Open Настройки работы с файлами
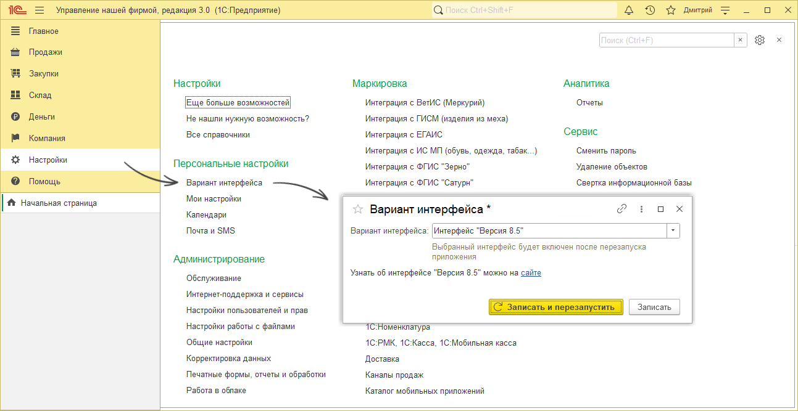 click(241, 327)
